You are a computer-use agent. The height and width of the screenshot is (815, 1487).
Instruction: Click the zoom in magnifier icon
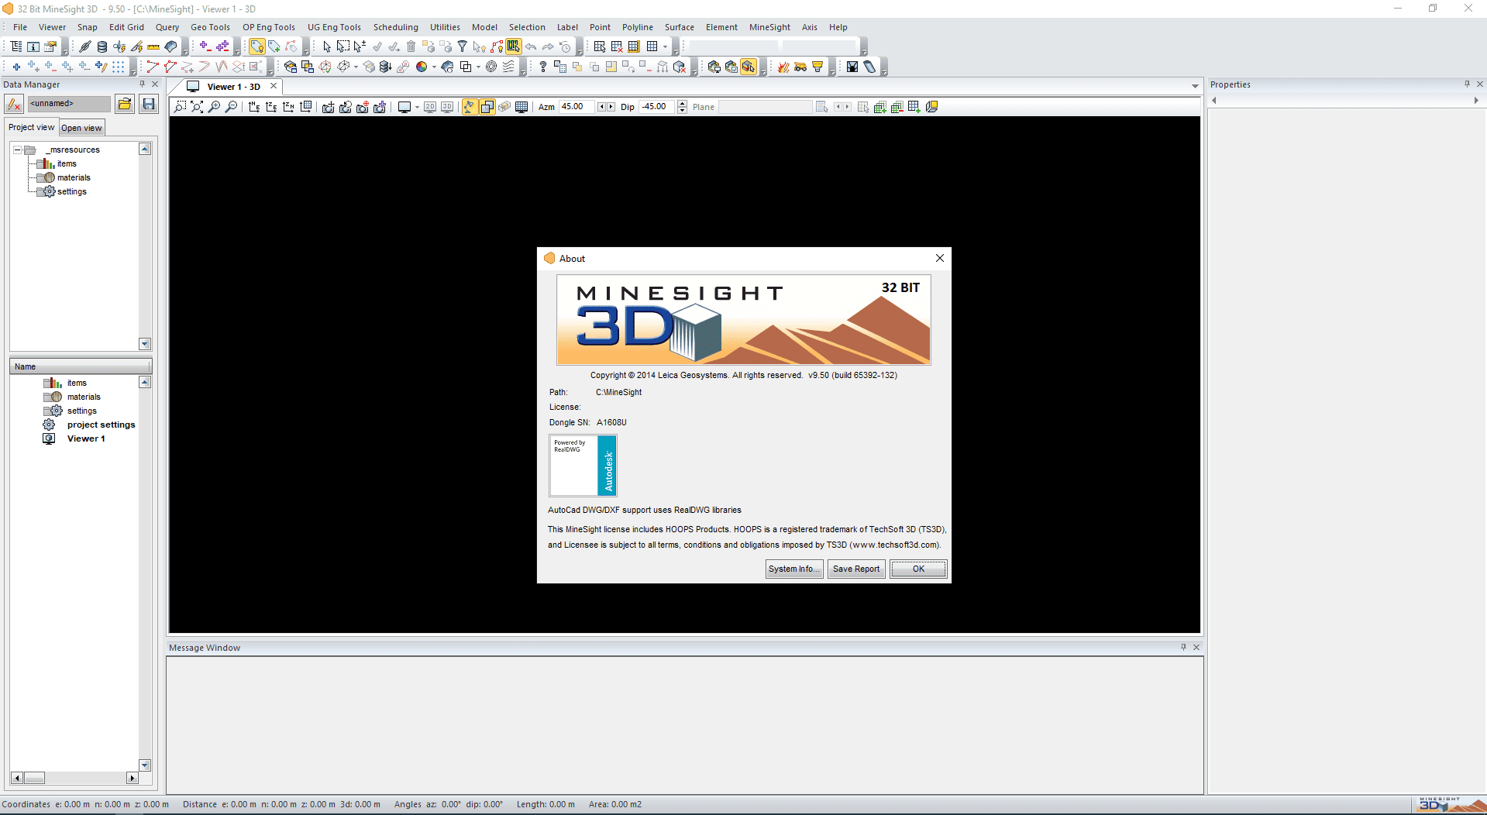(215, 107)
